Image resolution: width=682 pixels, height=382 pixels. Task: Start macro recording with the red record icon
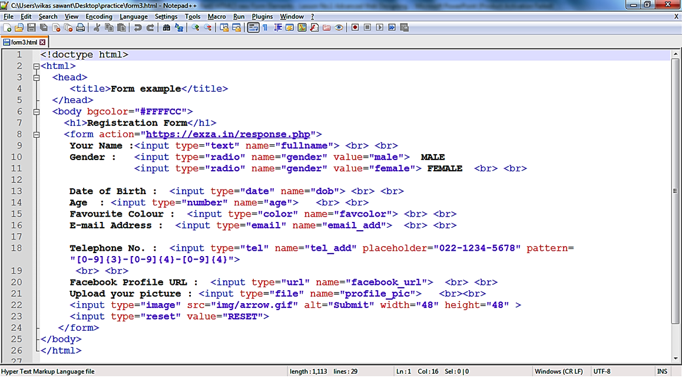356,27
